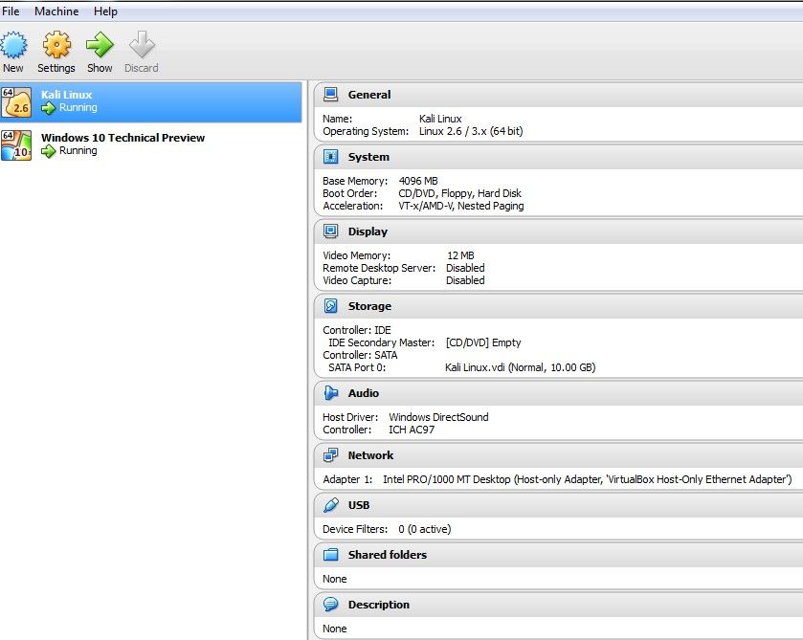The width and height of the screenshot is (803, 640).
Task: Select the Windows 10 Technical Preview icon
Action: coord(16,144)
